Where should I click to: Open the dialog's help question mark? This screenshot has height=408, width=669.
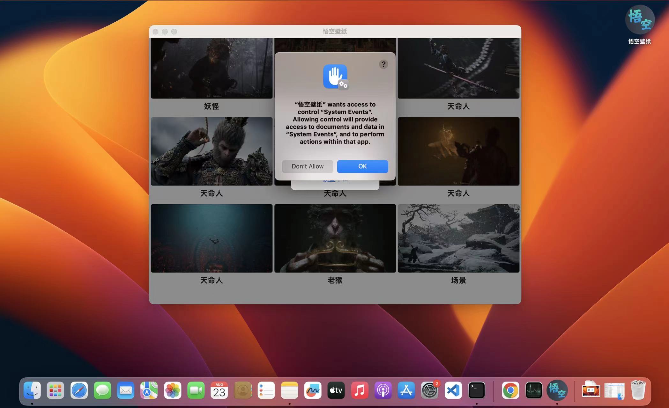point(383,64)
